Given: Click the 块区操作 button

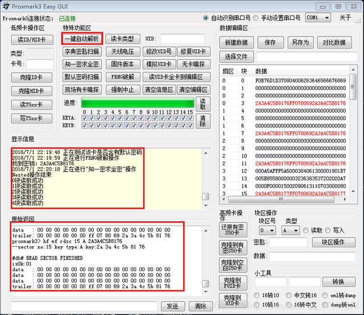Looking at the screenshot, I should [334, 242].
